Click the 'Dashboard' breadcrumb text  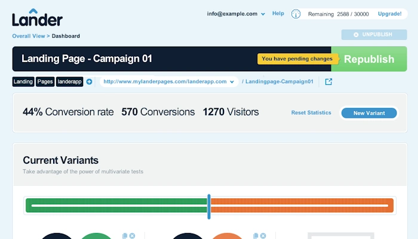click(x=66, y=36)
